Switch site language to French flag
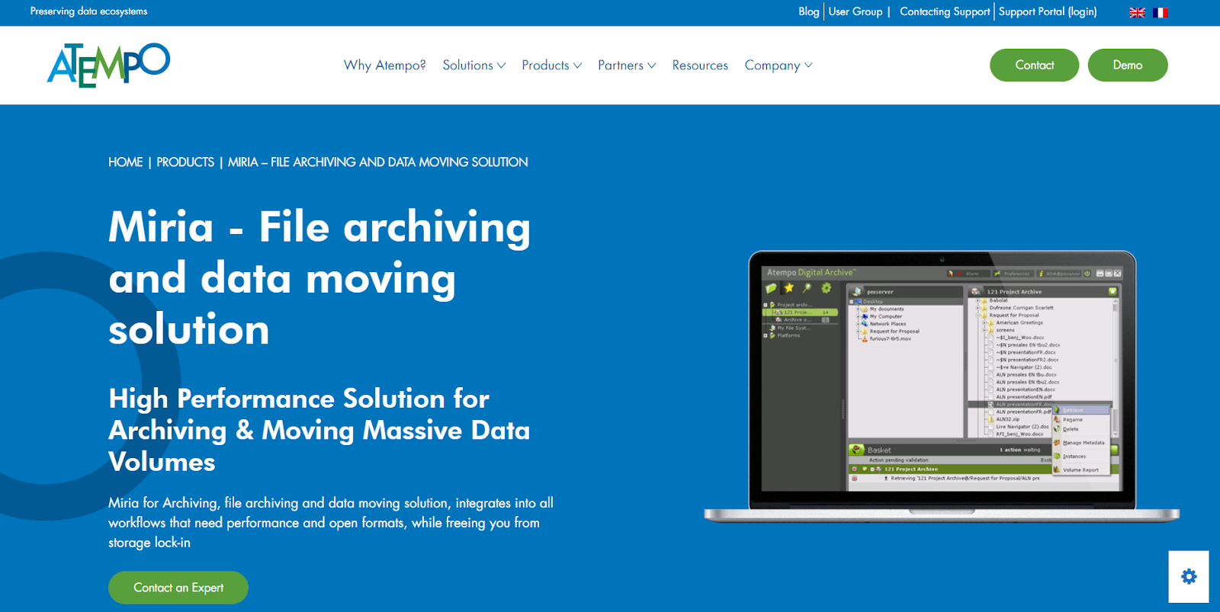 (x=1161, y=12)
